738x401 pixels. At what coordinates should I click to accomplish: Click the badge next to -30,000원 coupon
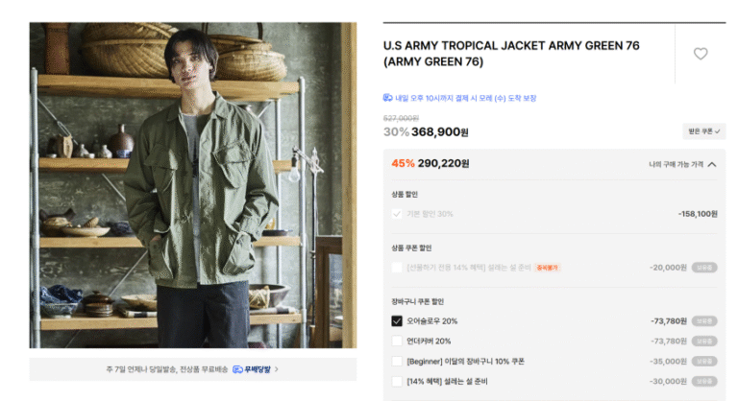tap(705, 382)
